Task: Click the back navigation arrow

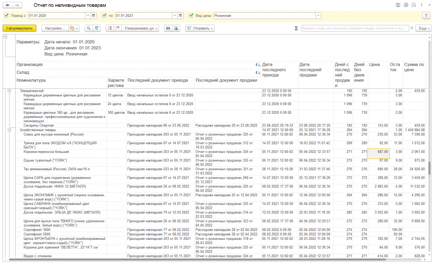Action: pyautogui.click(x=7, y=5)
